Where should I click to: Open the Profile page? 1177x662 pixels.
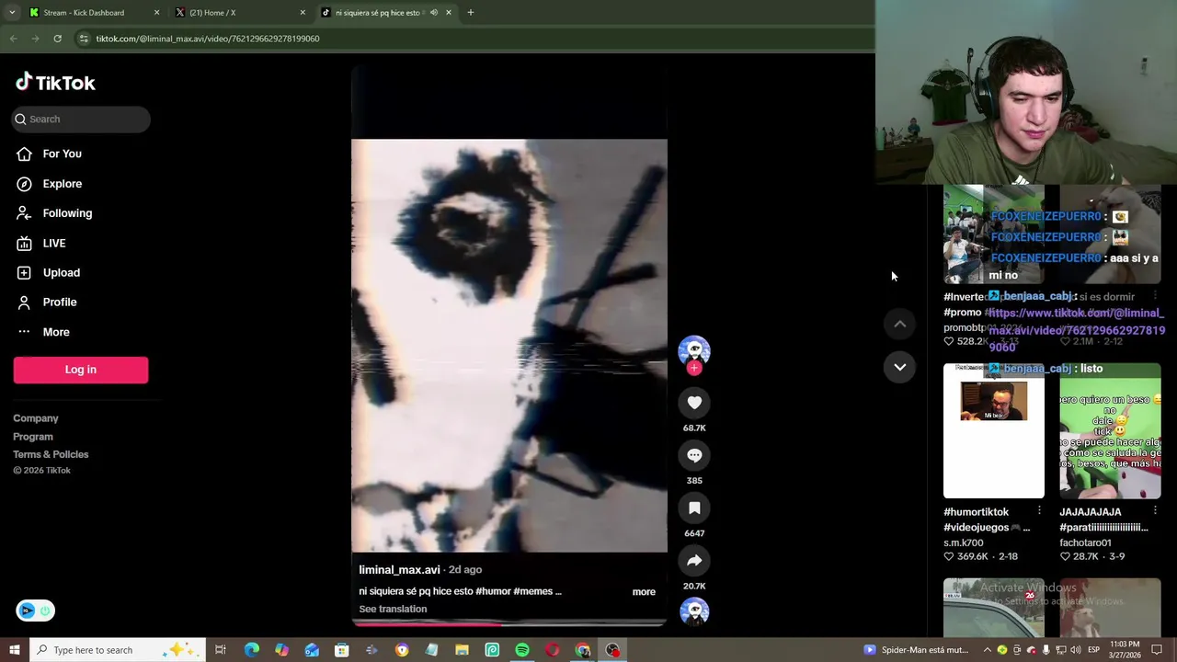tap(59, 302)
